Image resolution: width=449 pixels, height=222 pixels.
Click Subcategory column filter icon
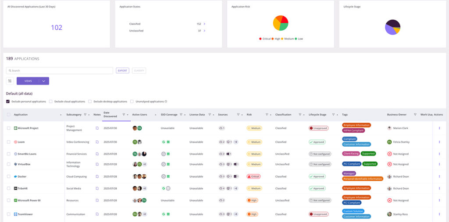coord(85,114)
